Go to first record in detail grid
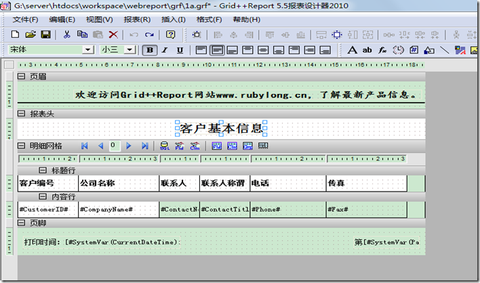Screen dimensions: 480x283 (x=85, y=146)
